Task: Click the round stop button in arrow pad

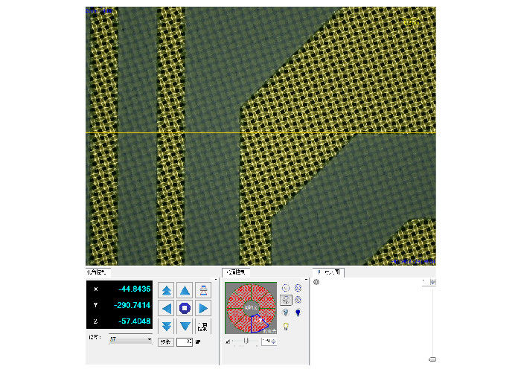Action: tap(185, 308)
